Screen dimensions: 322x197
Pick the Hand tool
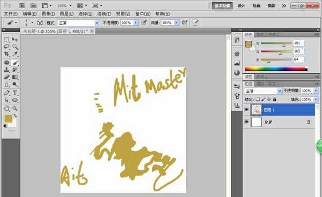[x=6, y=108]
